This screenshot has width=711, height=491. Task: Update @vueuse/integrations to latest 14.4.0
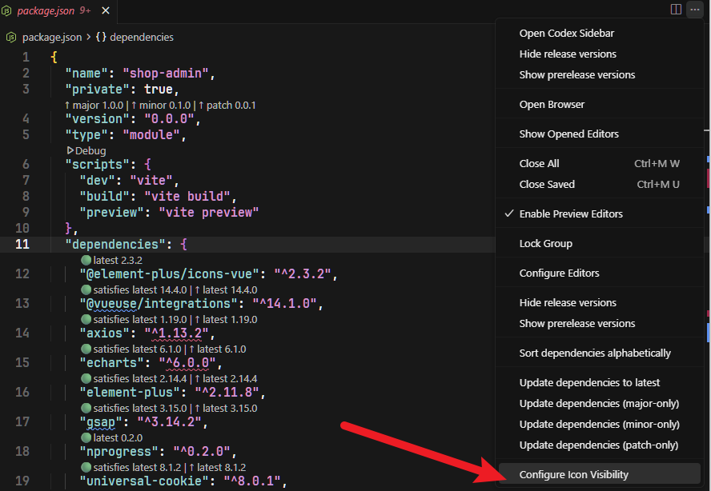[x=226, y=290]
